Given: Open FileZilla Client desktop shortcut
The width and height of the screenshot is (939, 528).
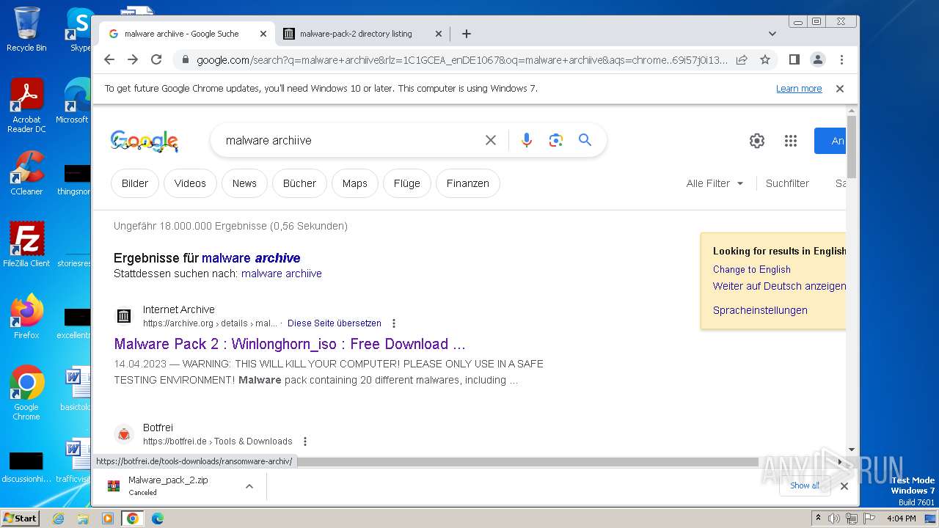Looking at the screenshot, I should coord(26,244).
